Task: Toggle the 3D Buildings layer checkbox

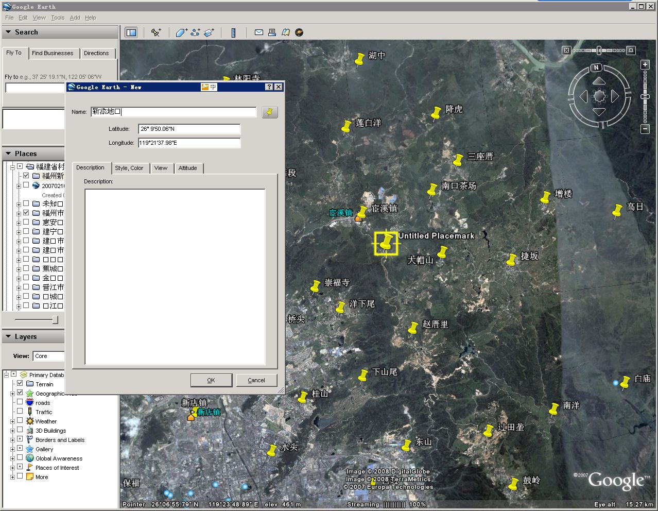Action: pyautogui.click(x=20, y=430)
